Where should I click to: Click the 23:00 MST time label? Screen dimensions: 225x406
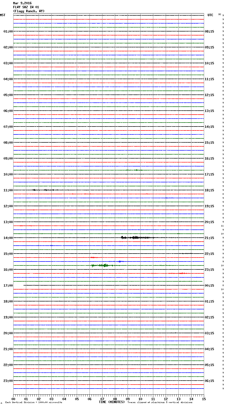(x=8, y=381)
